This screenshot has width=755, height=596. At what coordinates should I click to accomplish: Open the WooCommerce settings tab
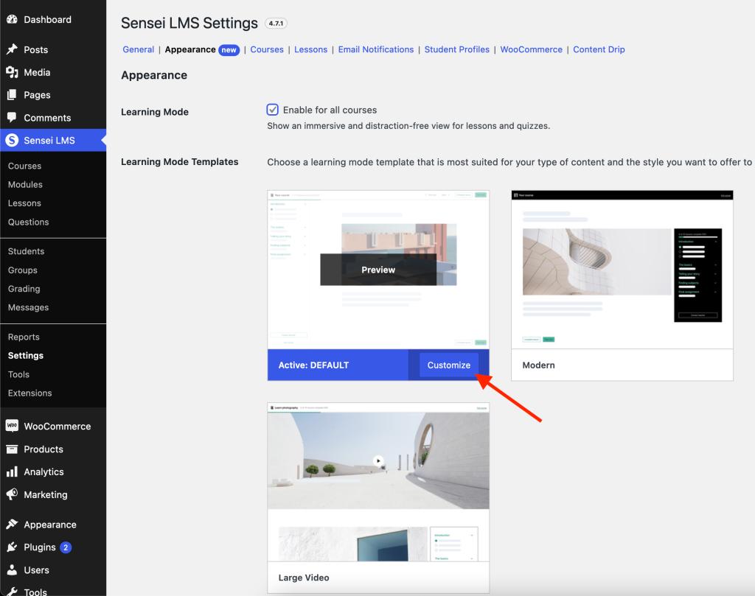[531, 49]
